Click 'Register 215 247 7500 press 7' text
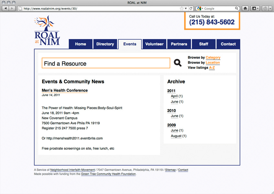The width and height of the screenshot is (274, 194). click(65, 128)
